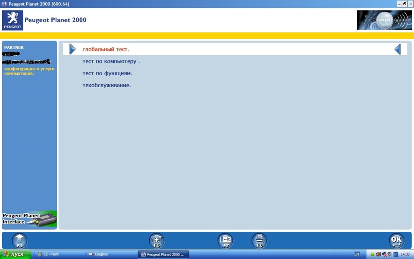414x259 pixels.
Task: Click the Planet System banner image
Action: (384, 20)
